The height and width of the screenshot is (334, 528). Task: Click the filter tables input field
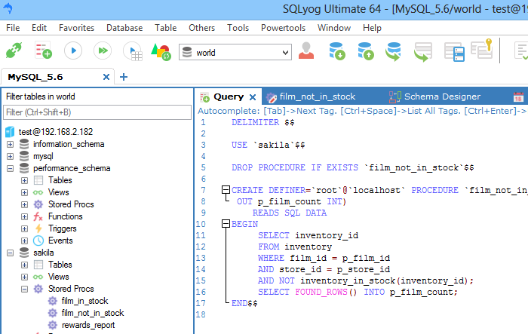tap(97, 112)
